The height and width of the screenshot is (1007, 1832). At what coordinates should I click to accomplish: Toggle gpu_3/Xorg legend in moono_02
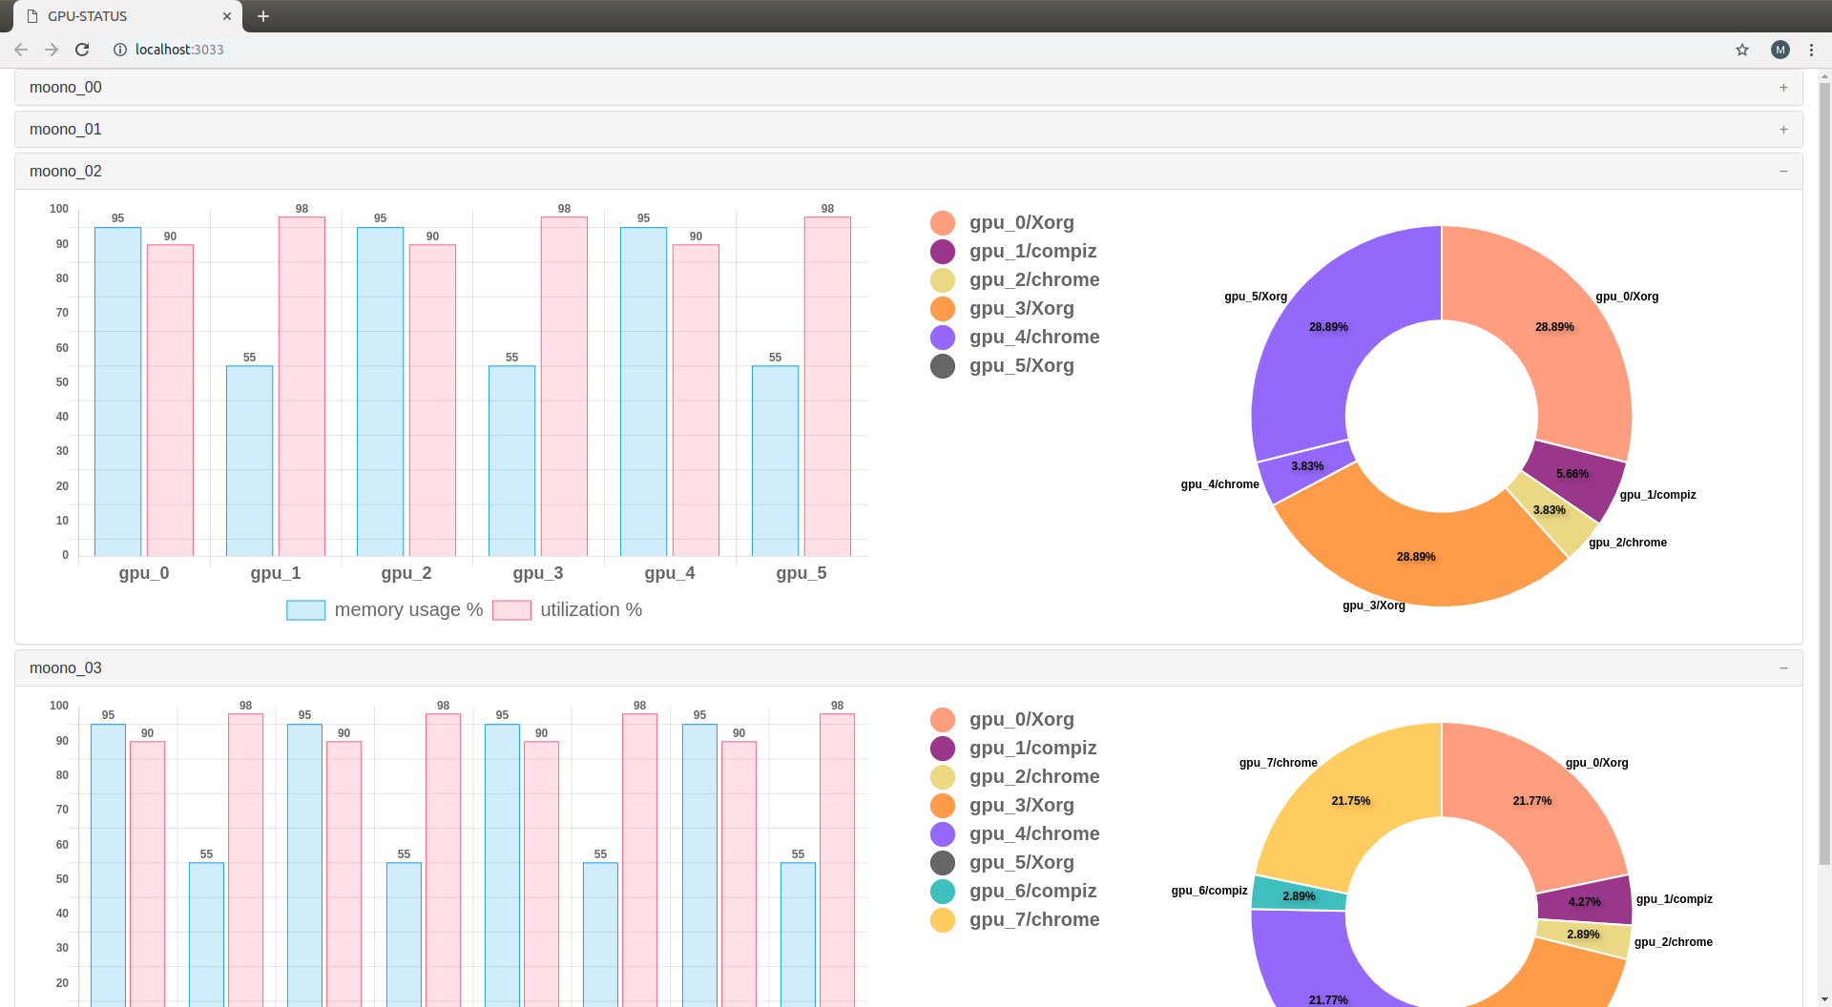(1002, 309)
